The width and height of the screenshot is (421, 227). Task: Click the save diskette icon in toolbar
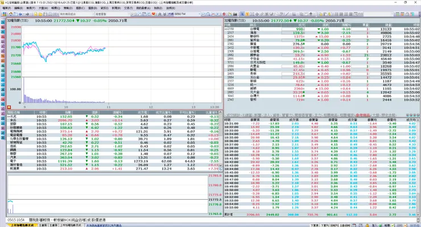point(45,14)
